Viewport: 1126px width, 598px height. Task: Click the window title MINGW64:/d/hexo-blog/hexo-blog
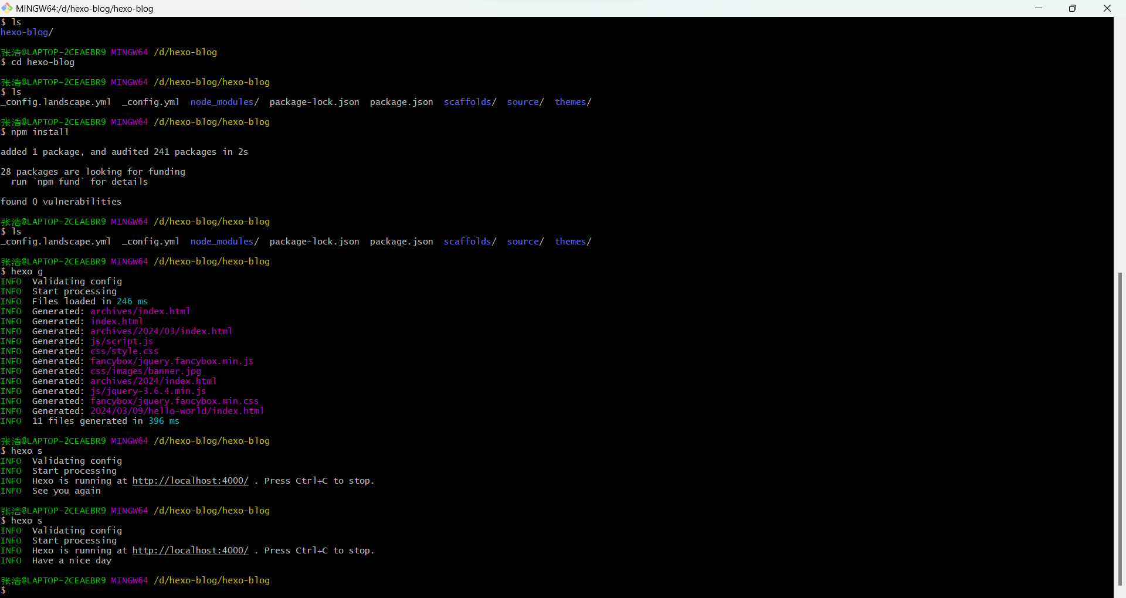[84, 9]
